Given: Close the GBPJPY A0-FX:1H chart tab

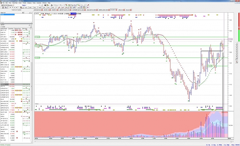Looking at the screenshot, I should pyautogui.click(x=71, y=10).
